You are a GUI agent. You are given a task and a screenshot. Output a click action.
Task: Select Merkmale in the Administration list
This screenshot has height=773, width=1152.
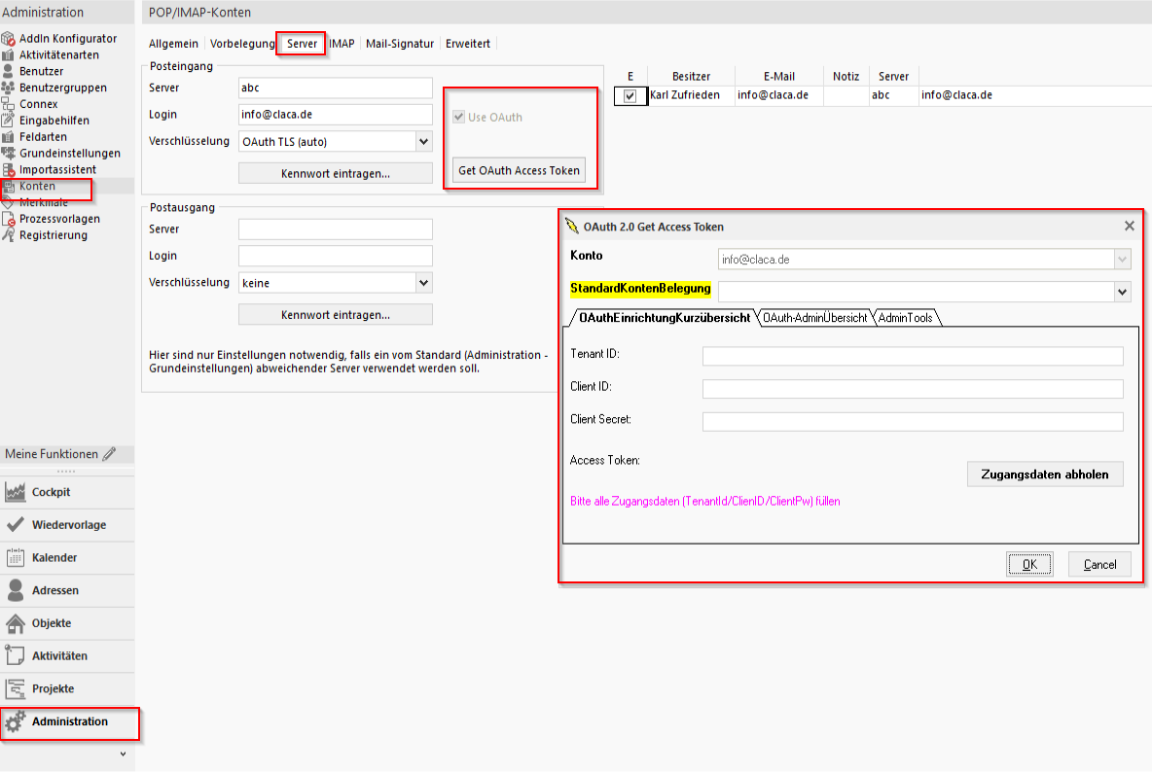point(44,202)
